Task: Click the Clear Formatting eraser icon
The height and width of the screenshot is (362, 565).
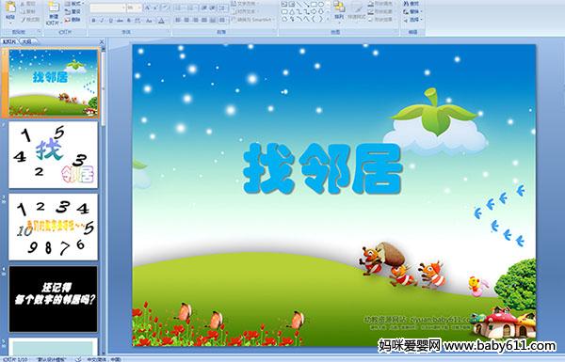Action: (x=166, y=8)
